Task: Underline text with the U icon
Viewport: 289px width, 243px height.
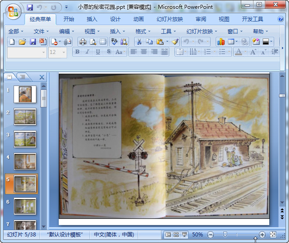Action: point(98,52)
